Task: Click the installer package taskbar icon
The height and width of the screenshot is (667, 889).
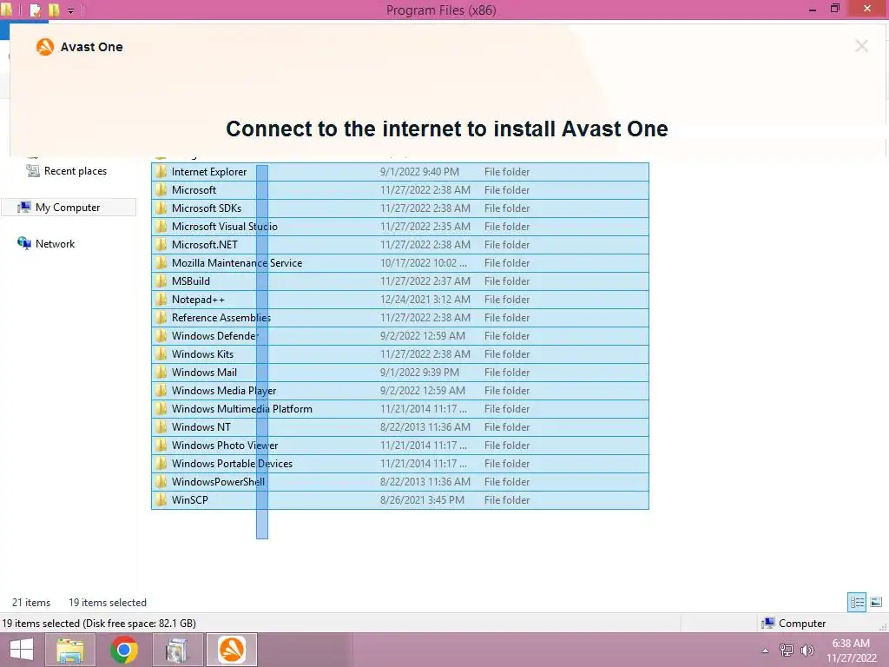Action: coord(177,650)
